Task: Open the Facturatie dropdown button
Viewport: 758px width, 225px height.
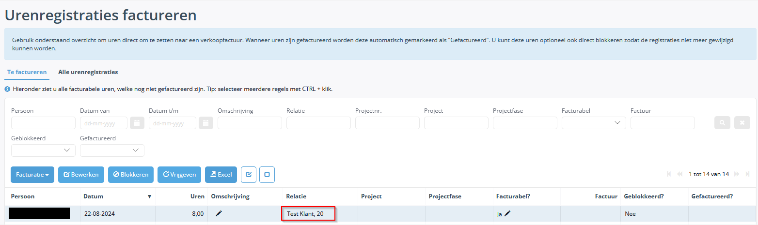Action: 32,175
